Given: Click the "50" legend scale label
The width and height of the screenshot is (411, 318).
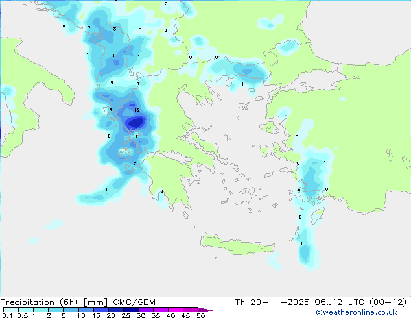Looking at the screenshot, I should click(x=201, y=315).
